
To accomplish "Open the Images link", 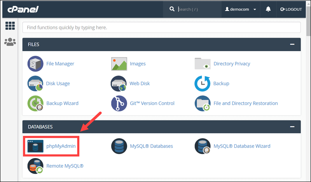I will [x=138, y=64].
